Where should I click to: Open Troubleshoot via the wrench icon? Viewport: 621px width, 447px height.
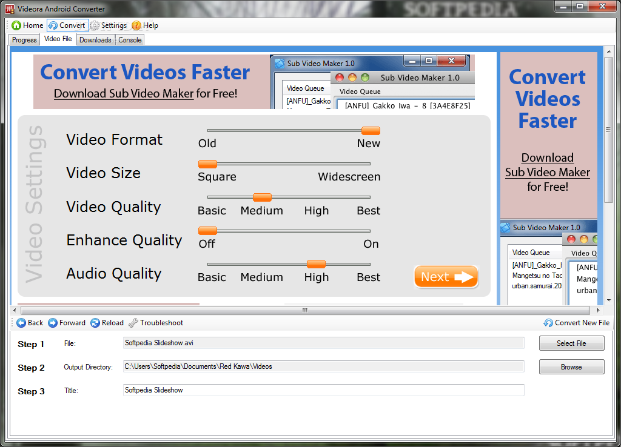point(133,323)
